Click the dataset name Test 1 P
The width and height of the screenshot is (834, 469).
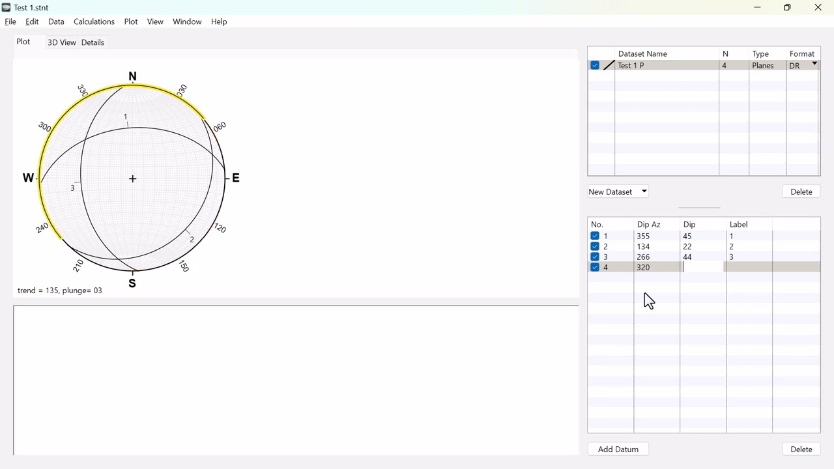[x=631, y=66]
